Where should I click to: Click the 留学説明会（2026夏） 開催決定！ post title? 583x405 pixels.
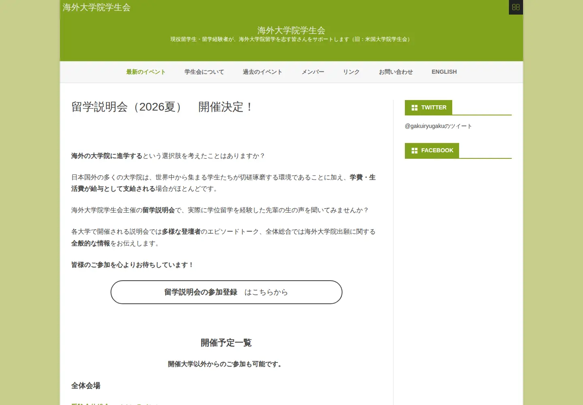(162, 107)
